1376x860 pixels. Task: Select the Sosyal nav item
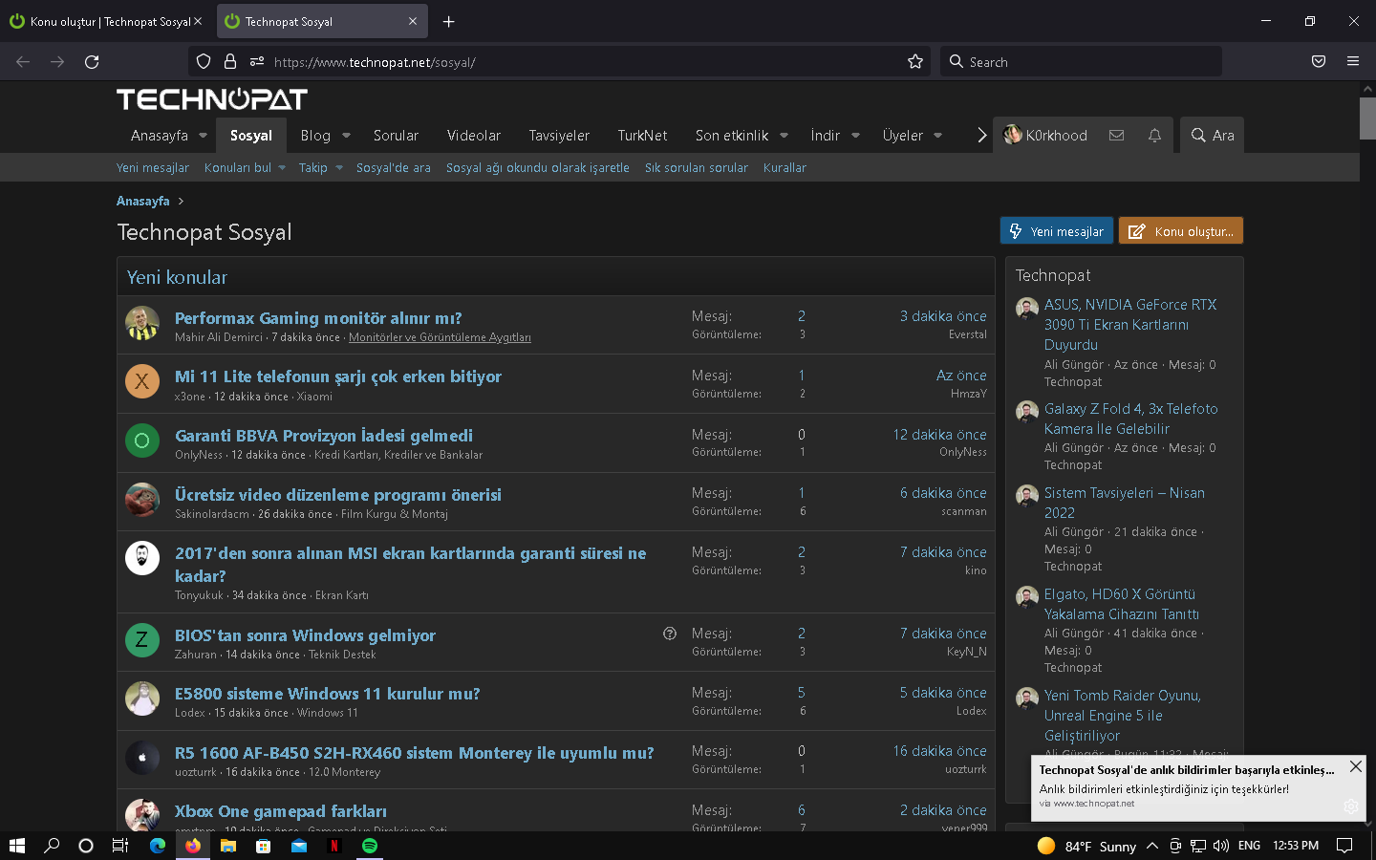tap(251, 136)
